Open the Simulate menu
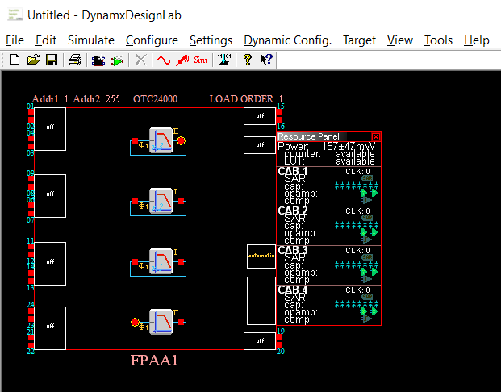This screenshot has width=501, height=392. (x=90, y=40)
